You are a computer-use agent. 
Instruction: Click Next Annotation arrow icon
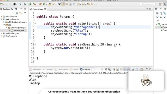point(78,4)
